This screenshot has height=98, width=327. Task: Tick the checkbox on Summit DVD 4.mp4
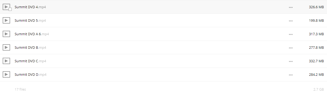coord(10,9)
